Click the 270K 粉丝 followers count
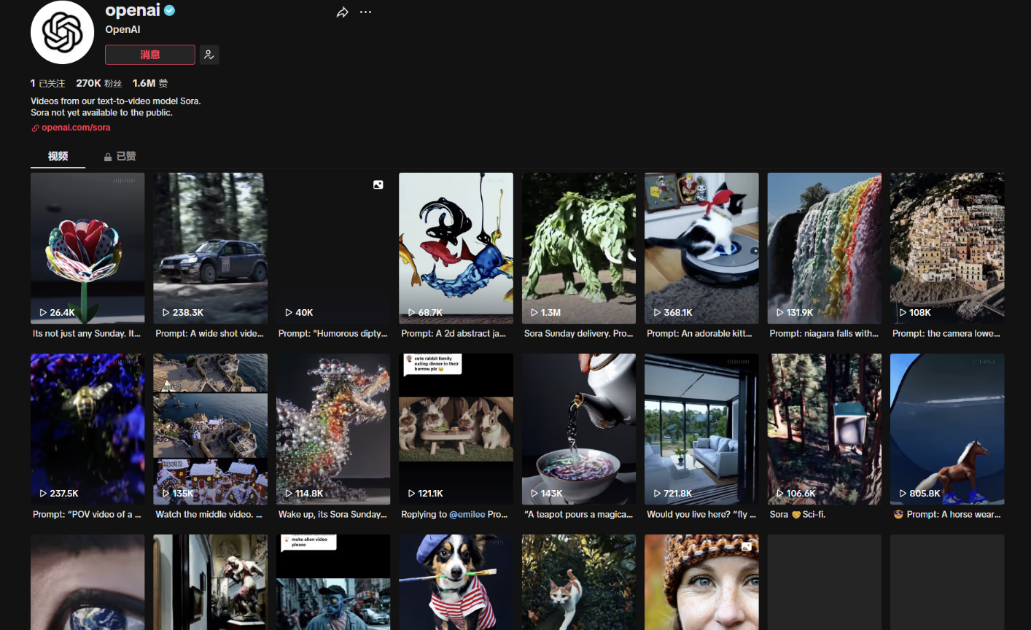 tap(99, 83)
